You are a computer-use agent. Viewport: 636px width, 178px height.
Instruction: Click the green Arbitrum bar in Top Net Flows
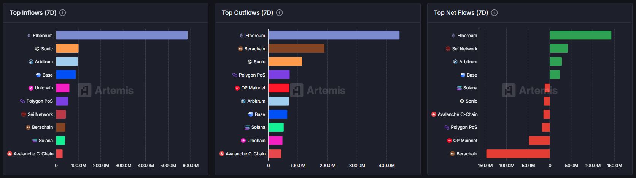pos(556,61)
